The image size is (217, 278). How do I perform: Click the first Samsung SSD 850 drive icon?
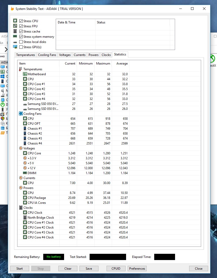click(25, 104)
